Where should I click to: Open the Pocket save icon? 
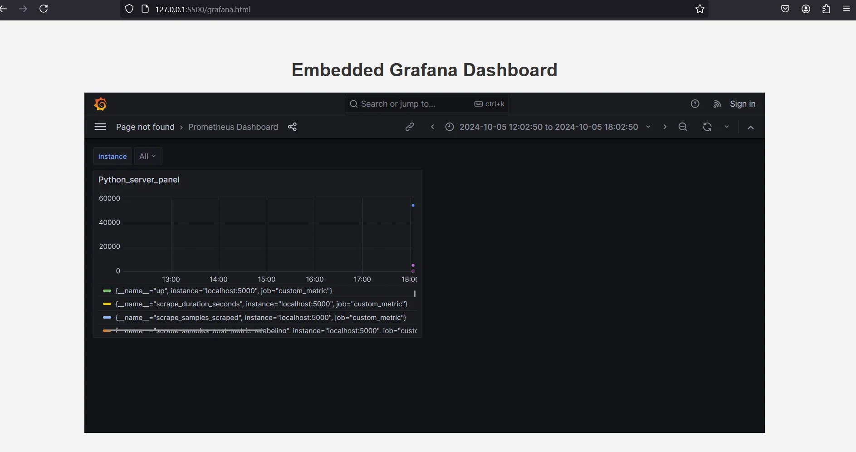[x=785, y=9]
